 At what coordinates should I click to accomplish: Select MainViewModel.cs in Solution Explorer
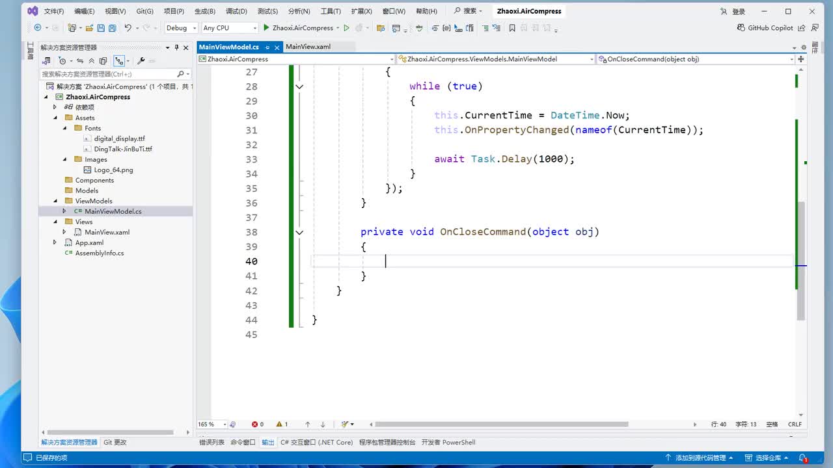(x=113, y=211)
